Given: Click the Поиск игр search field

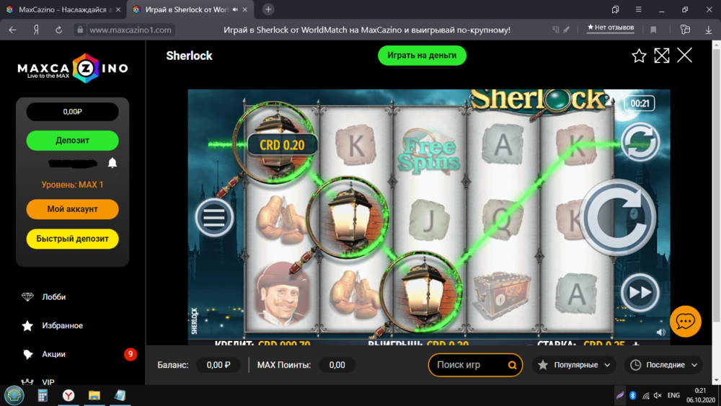Looking at the screenshot, I should click(475, 365).
